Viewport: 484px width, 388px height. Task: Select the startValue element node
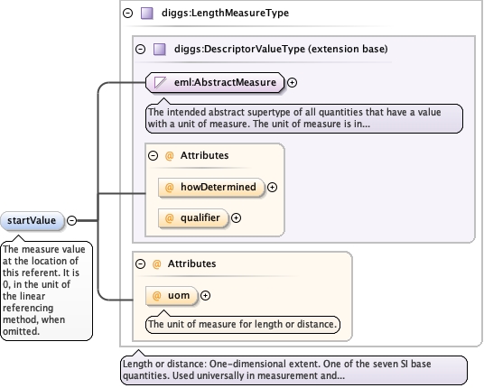[33, 221]
